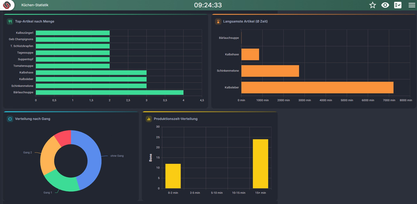Toggle the eye visibility icon in header

click(385, 5)
